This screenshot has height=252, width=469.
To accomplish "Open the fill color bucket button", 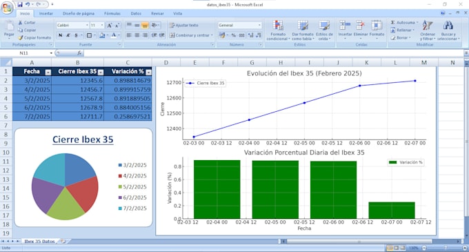I will point(102,35).
